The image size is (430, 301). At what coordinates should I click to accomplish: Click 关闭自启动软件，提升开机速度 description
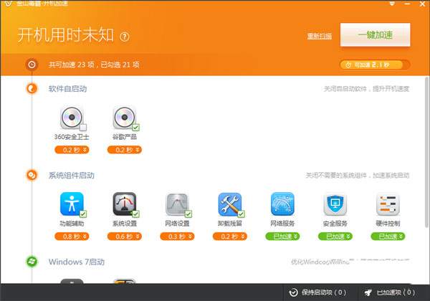click(367, 89)
